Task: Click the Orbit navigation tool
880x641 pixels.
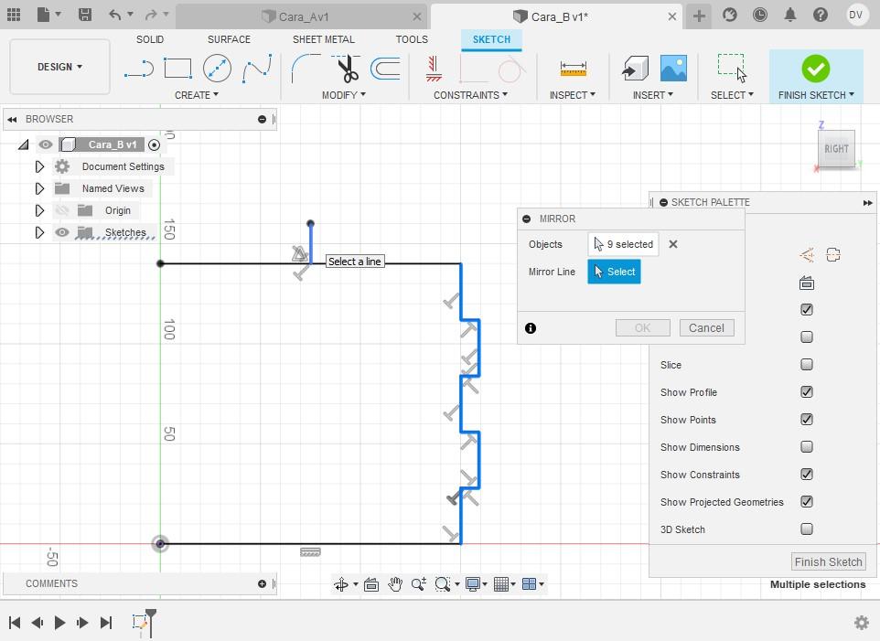Action: click(x=341, y=584)
